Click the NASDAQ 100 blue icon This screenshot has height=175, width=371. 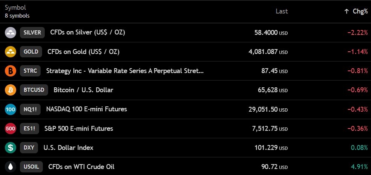[x=11, y=109]
